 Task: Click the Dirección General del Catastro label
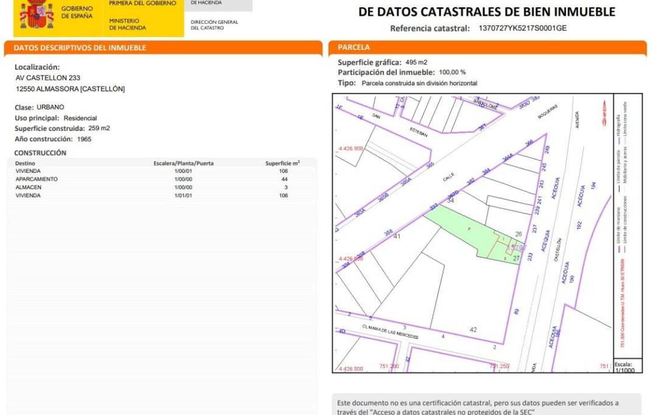click(214, 25)
